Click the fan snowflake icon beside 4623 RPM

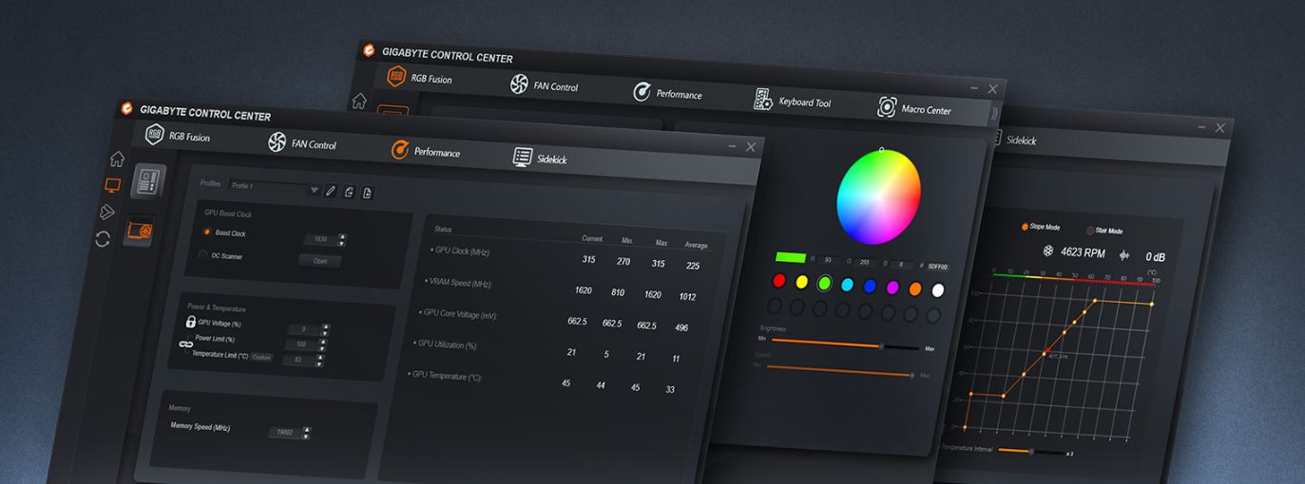coord(1048,251)
